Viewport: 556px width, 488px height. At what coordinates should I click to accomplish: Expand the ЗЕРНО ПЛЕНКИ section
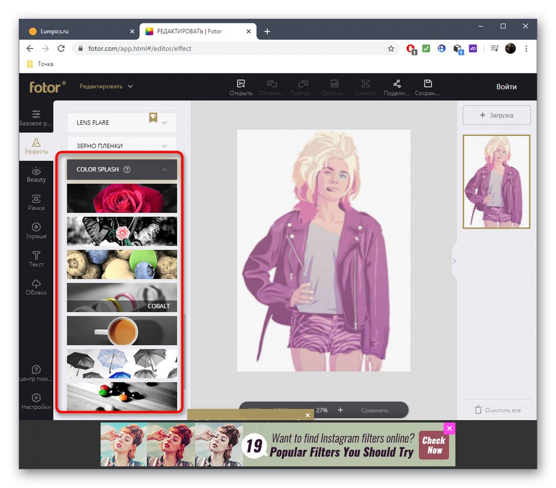click(x=164, y=146)
